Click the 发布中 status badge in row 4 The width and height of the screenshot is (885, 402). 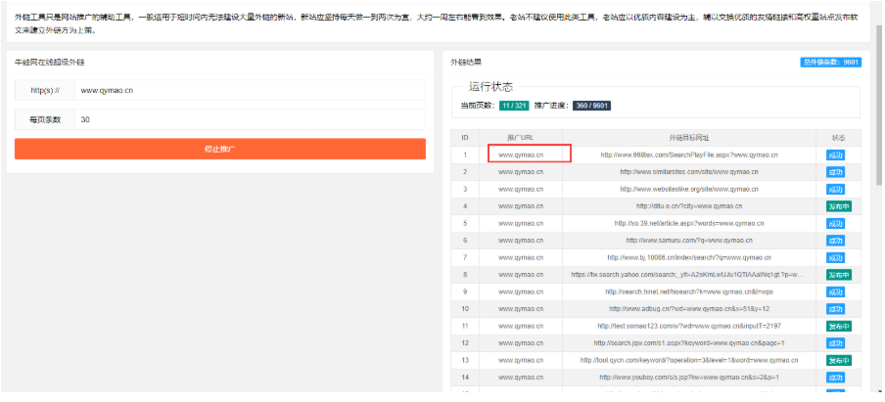coord(839,206)
